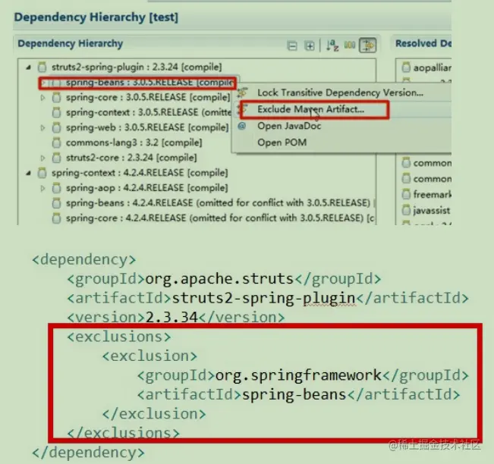The width and height of the screenshot is (494, 464).
Task: Click the Expand All toolbar icon
Action: [x=310, y=46]
